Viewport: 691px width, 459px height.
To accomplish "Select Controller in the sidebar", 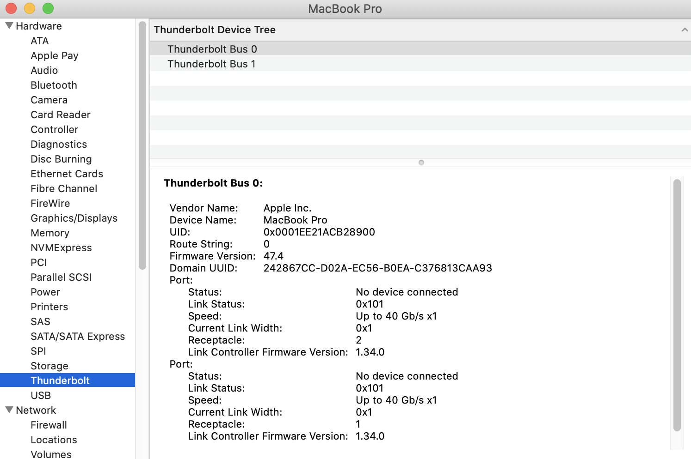I will pos(55,129).
